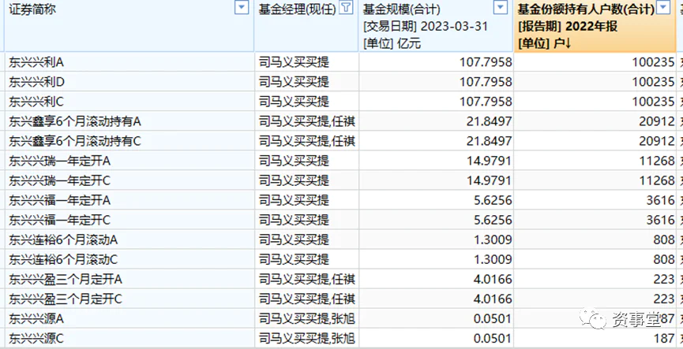Click the 基金规模(合计) header text
The width and height of the screenshot is (683, 349).
tap(401, 9)
